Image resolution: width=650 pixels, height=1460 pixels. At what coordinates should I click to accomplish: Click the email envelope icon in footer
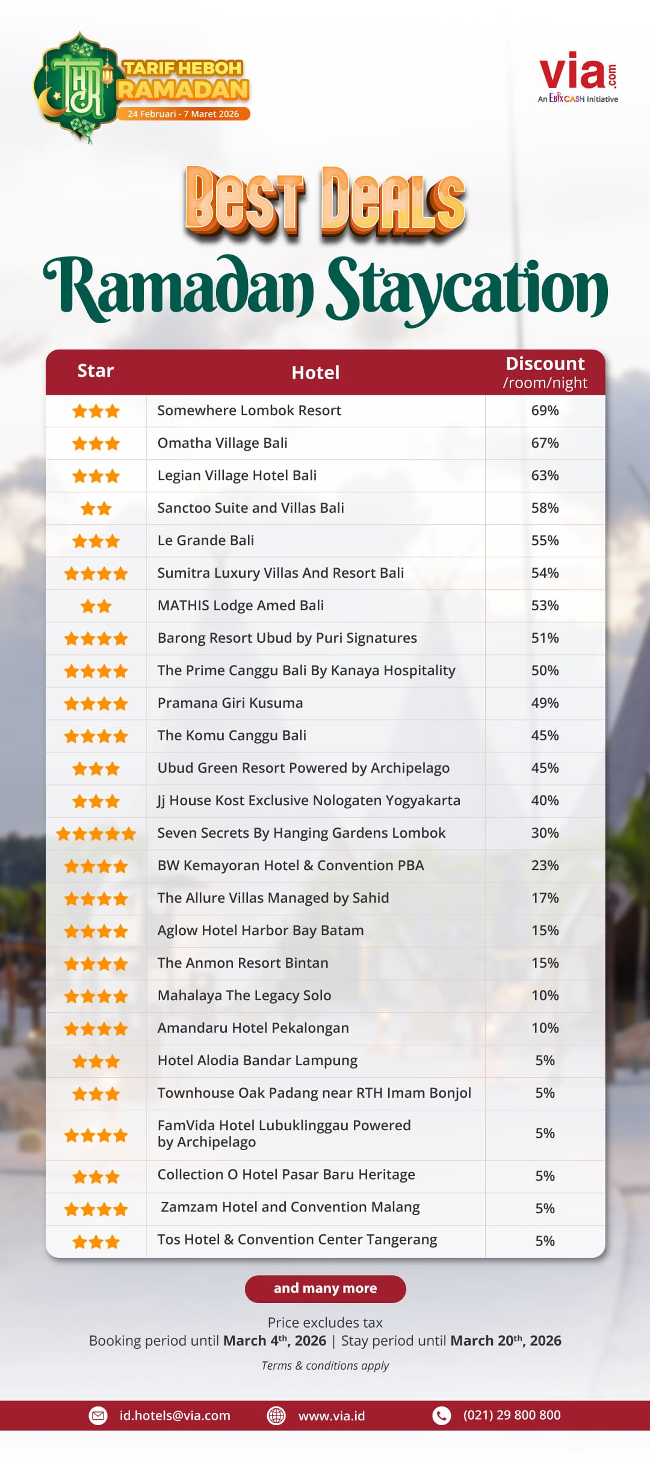(x=98, y=1415)
